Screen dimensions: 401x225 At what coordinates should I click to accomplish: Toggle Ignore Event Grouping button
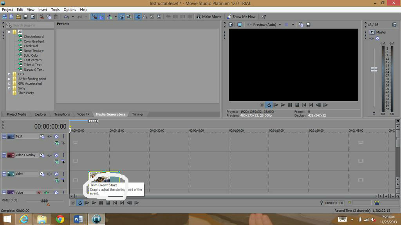pos(129,17)
